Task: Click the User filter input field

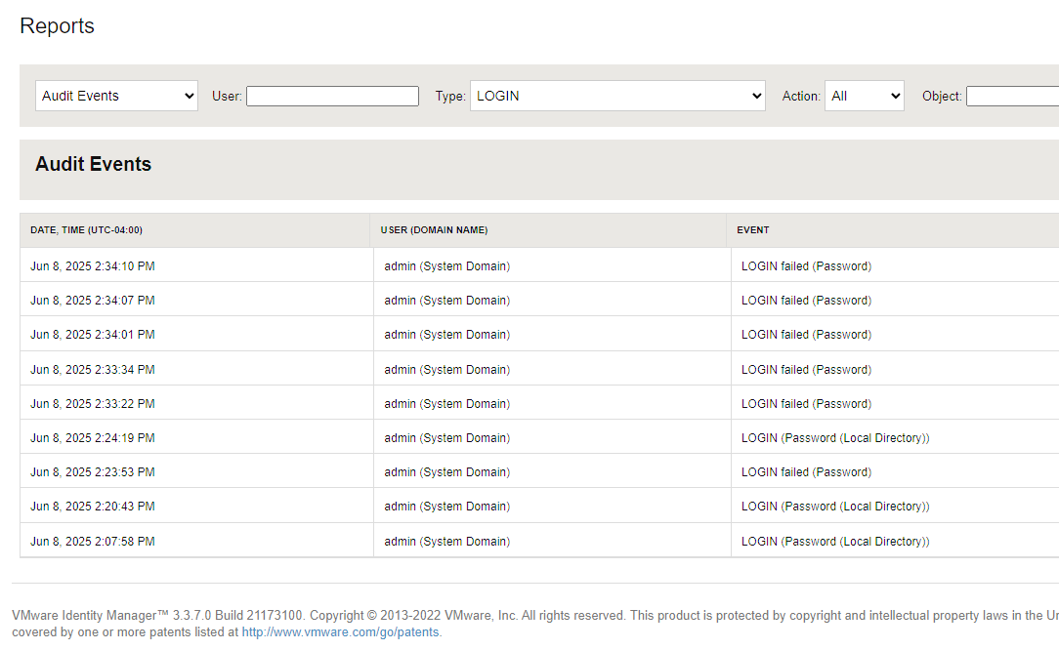Action: 332,95
